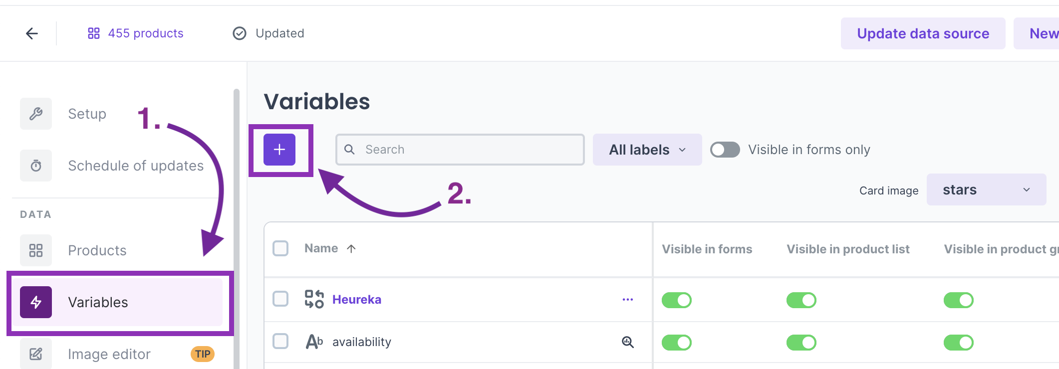Toggle the Visible in forms only switch
The image size is (1059, 369).
pos(725,150)
